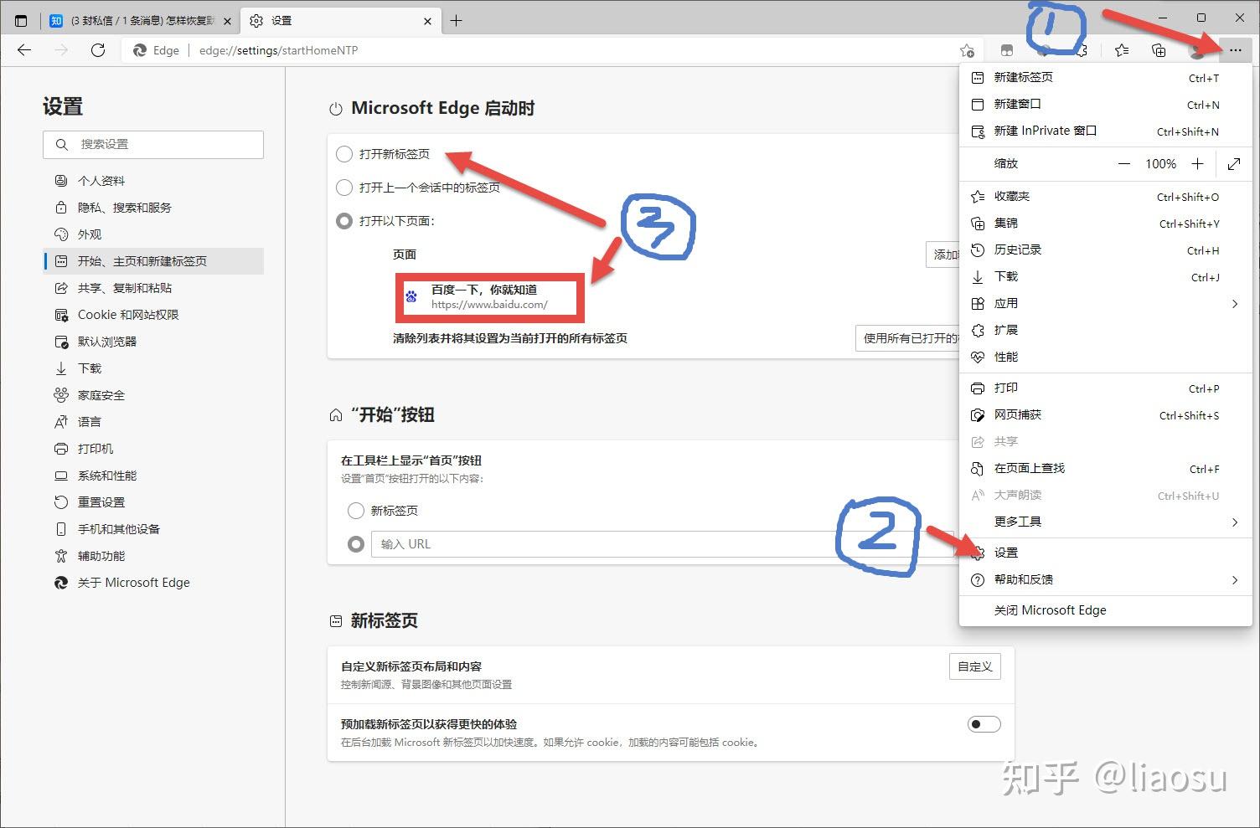
Task: Click full screen icon in zoom row
Action: (1234, 164)
